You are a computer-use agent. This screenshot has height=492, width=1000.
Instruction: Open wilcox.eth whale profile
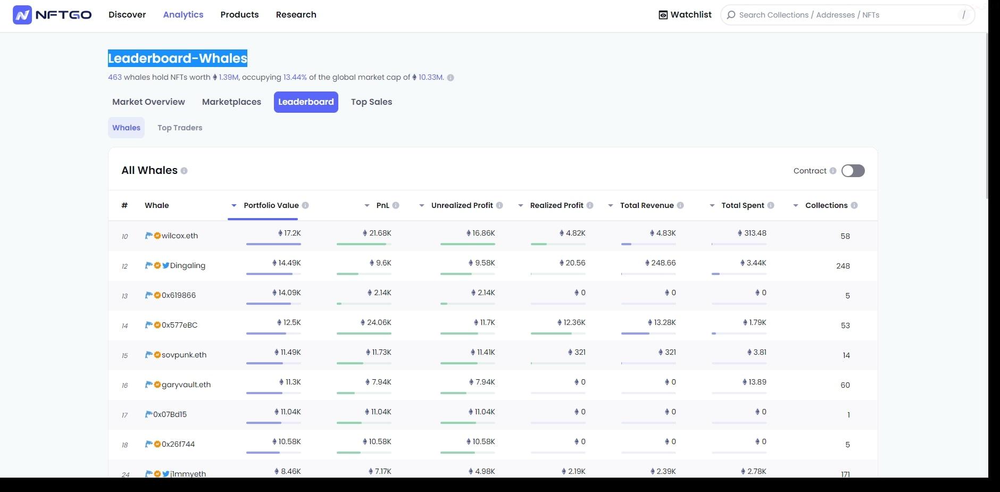(x=180, y=236)
